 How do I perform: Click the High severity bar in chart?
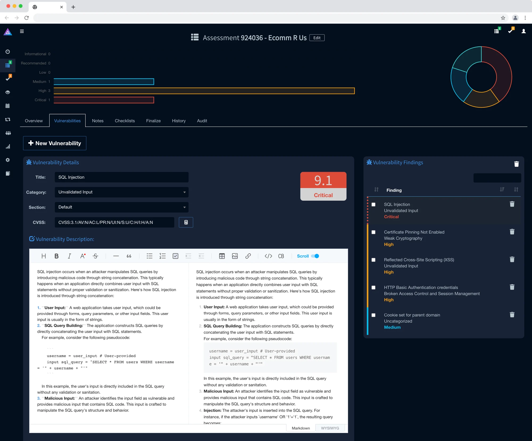tap(204, 91)
